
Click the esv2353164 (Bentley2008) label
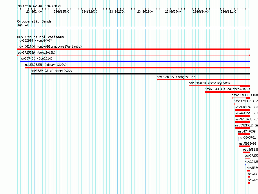209,83
